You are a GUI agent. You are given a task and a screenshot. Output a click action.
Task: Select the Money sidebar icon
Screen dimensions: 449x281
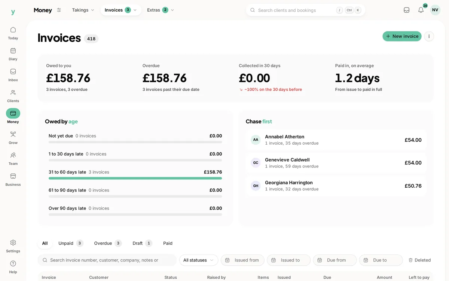point(13,113)
